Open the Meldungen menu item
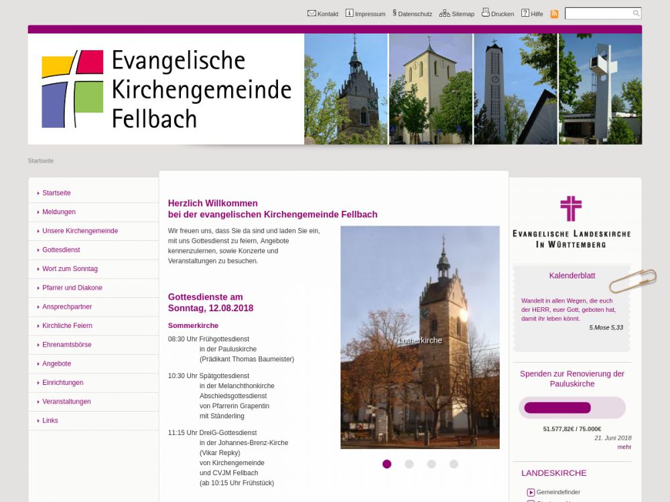Image resolution: width=670 pixels, height=502 pixels. (x=59, y=212)
